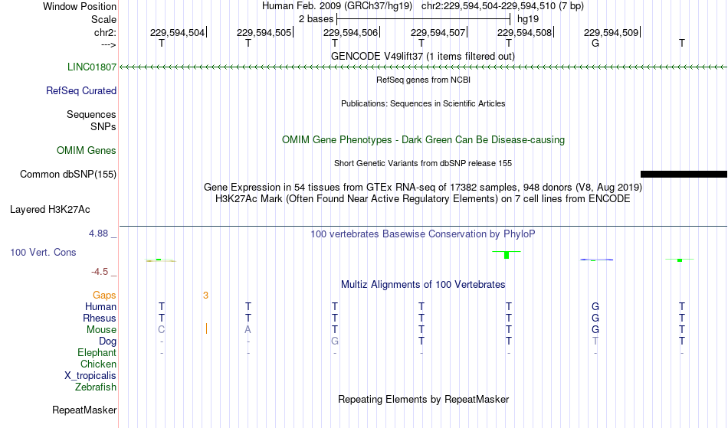Click the G base in the ruler sequence
This screenshot has height=428, width=728.
(x=595, y=43)
